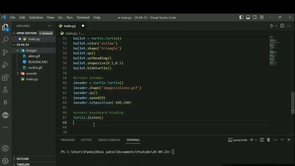Open alien.gif in the file tree
This screenshot has height=166, width=295.
point(34,56)
